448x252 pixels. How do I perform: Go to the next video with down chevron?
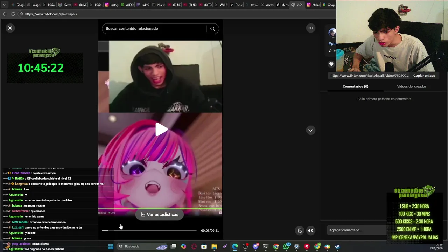[311, 130]
